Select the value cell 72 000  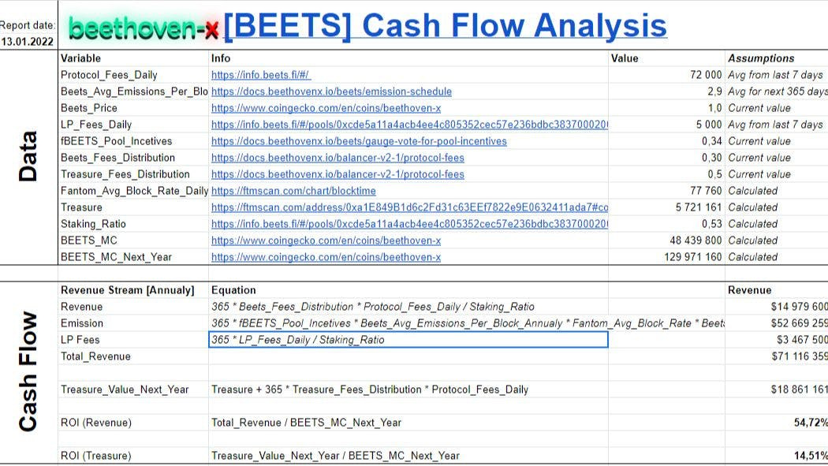666,75
